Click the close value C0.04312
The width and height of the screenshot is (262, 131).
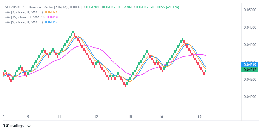point(141,7)
